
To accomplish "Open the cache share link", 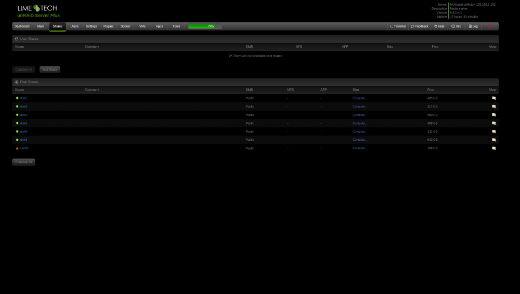I will pos(24,148).
